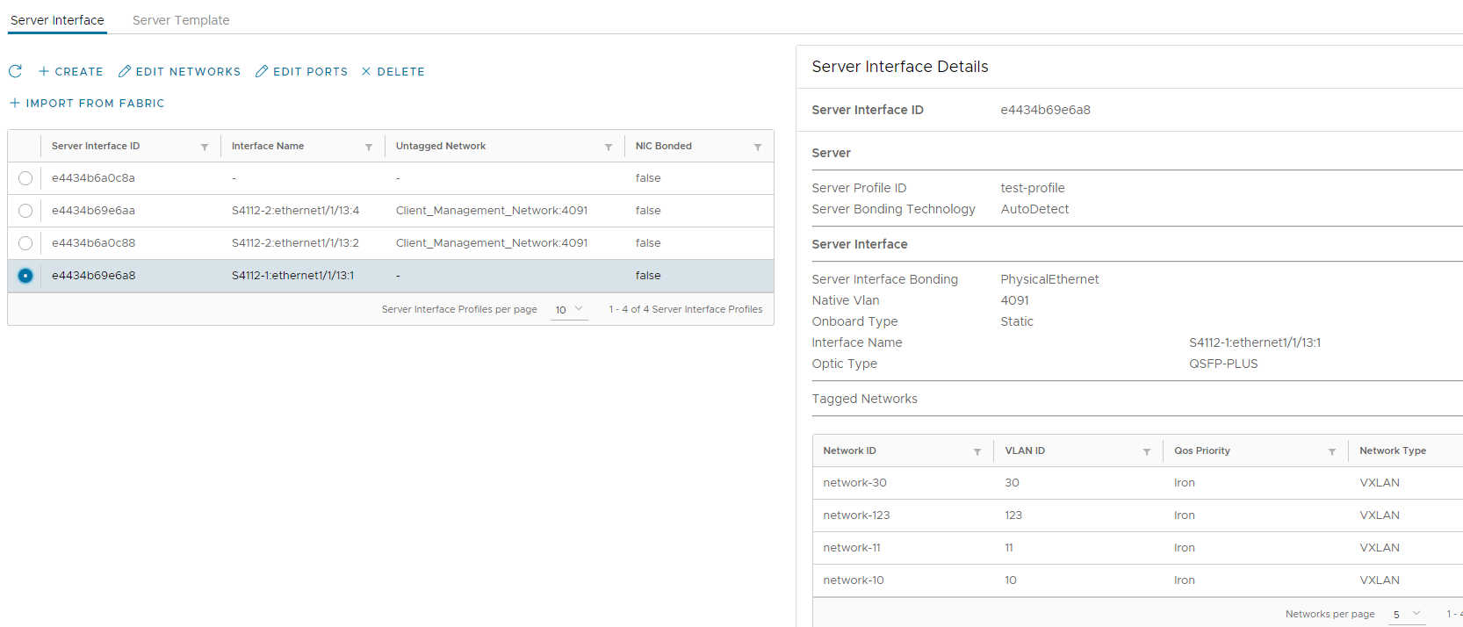Select radio button for e4434b69e6aa

point(25,211)
